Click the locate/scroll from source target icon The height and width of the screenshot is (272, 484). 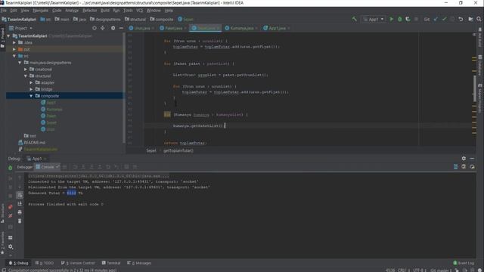tap(95, 28)
